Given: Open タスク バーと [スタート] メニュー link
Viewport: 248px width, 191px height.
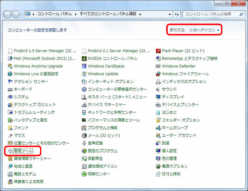Looking at the screenshot, I should point(117,97).
